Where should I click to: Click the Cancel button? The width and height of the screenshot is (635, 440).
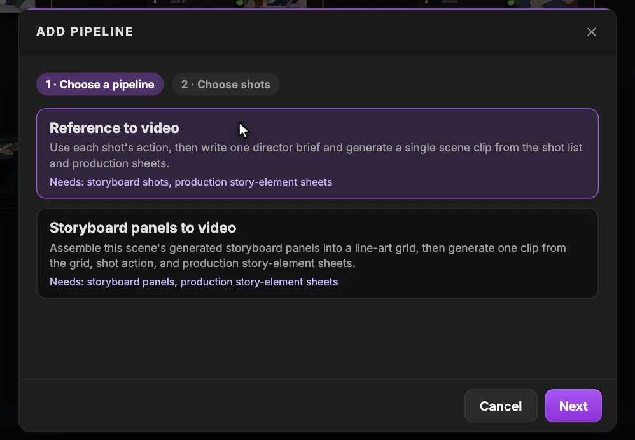tap(501, 406)
